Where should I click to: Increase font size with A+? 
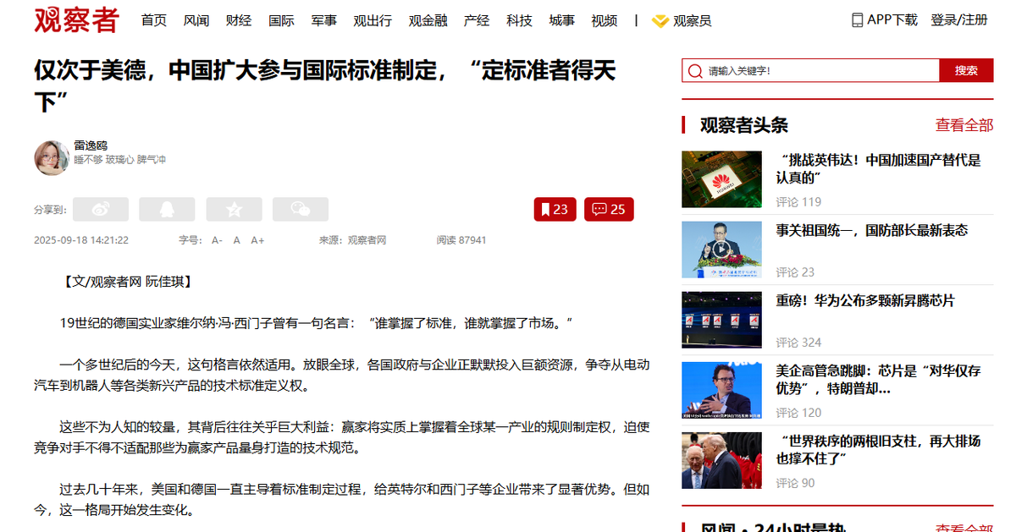coord(257,240)
